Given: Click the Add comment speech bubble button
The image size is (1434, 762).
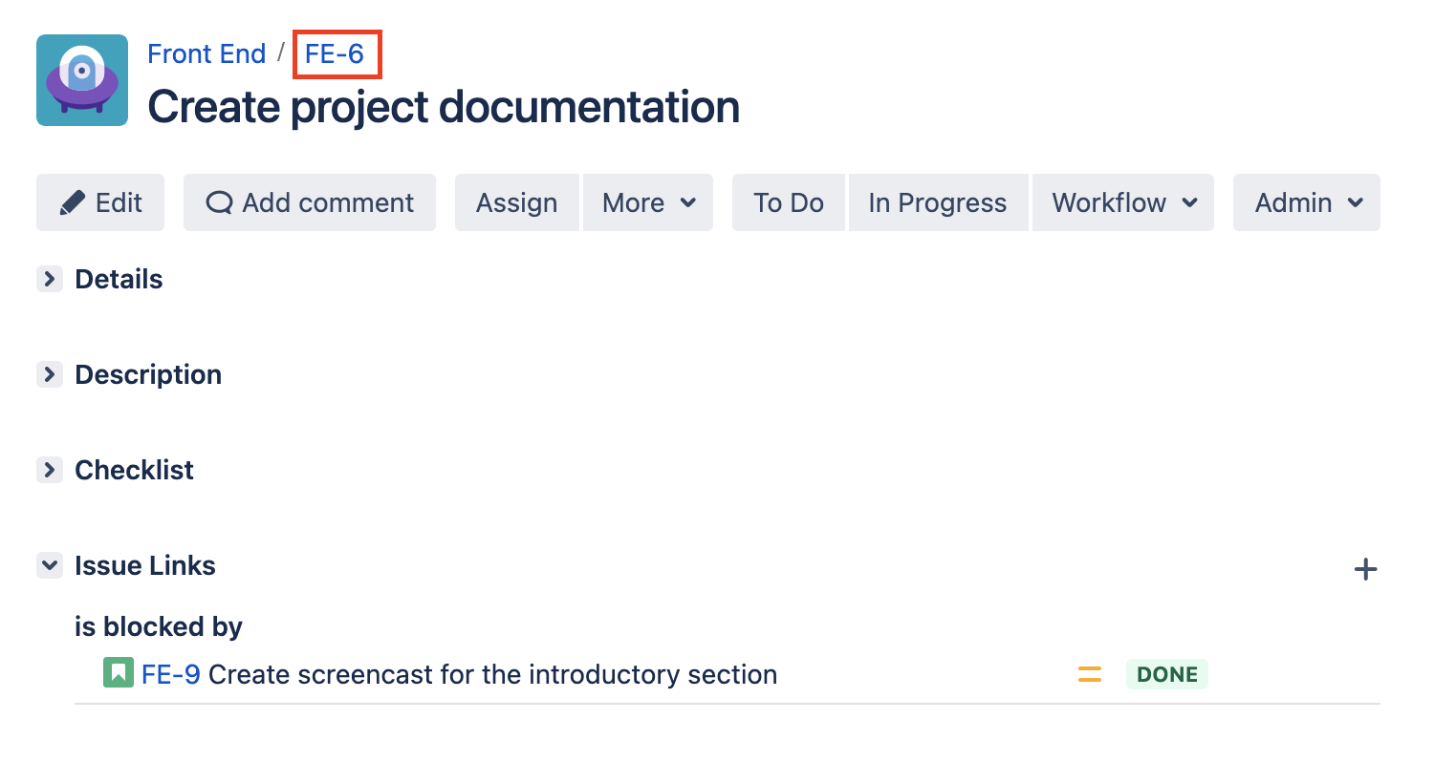Looking at the screenshot, I should point(310,202).
